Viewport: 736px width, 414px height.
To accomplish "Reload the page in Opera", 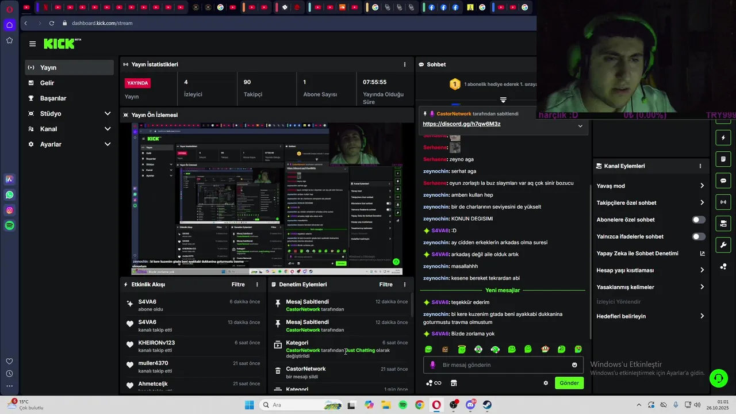I will coord(52,23).
